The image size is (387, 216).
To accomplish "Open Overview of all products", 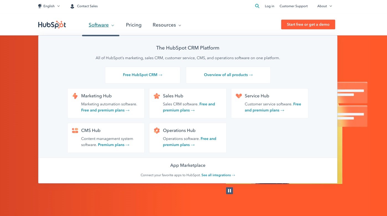I will tap(228, 75).
